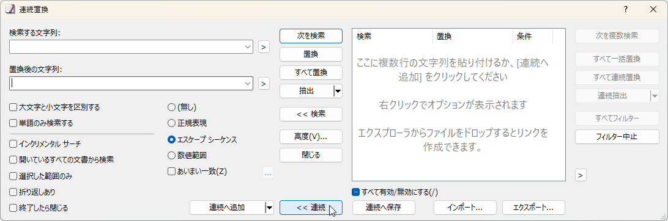The width and height of the screenshot is (668, 221).
Task: Enable 折り返しあり checkbox
Action: (32, 192)
